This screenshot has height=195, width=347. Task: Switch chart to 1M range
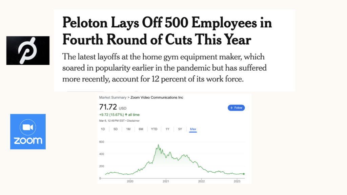click(128, 129)
